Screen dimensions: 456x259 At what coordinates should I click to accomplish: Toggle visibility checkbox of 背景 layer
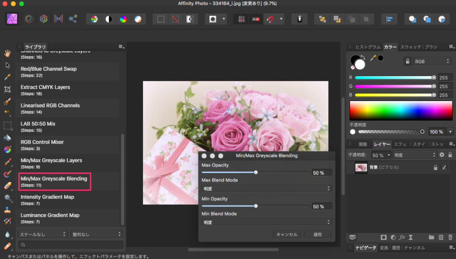click(444, 167)
